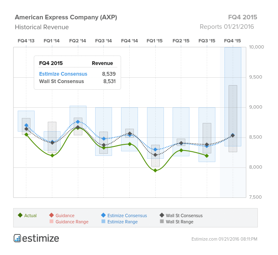Image resolution: width=278 pixels, height=255 pixels.
Task: Click the Wall St Consensus point for FQ1 '15
Action: point(155,155)
